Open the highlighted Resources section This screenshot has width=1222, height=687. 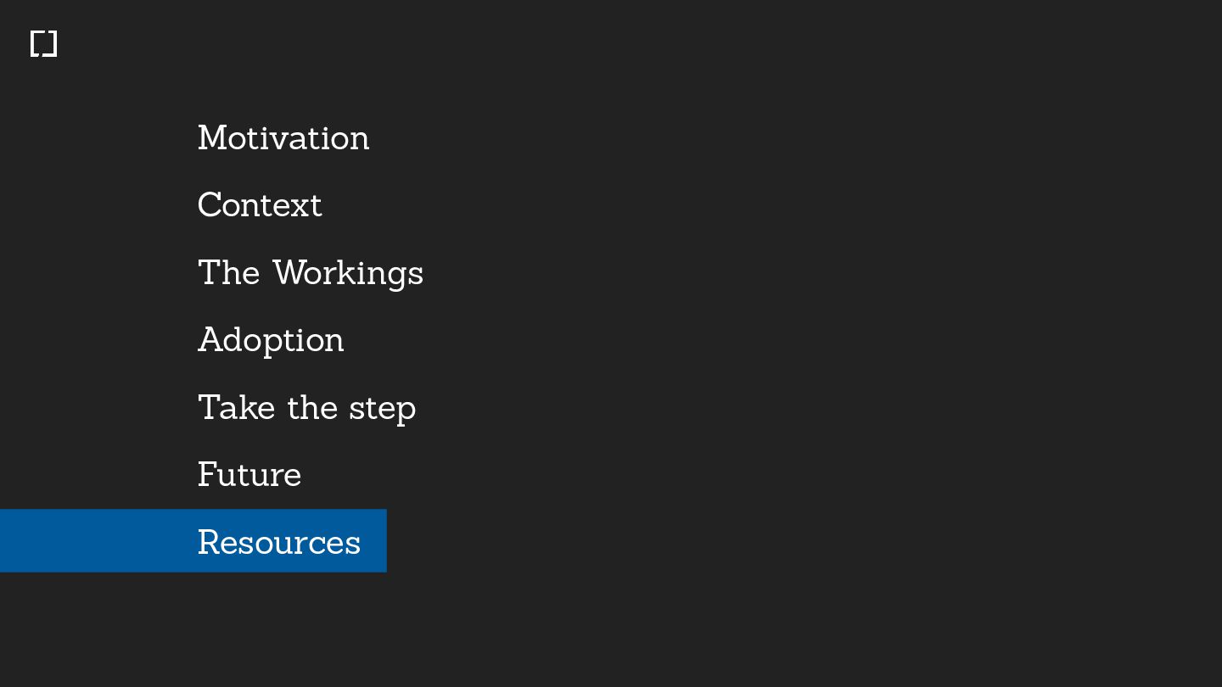pos(279,543)
